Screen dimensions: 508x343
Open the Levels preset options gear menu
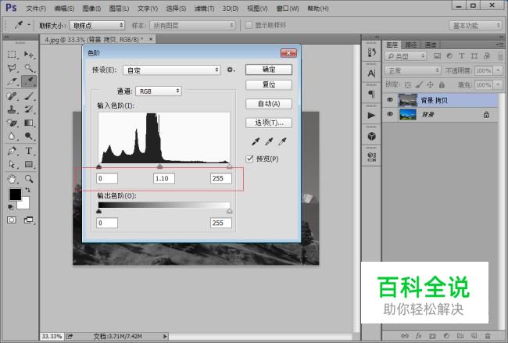(231, 70)
